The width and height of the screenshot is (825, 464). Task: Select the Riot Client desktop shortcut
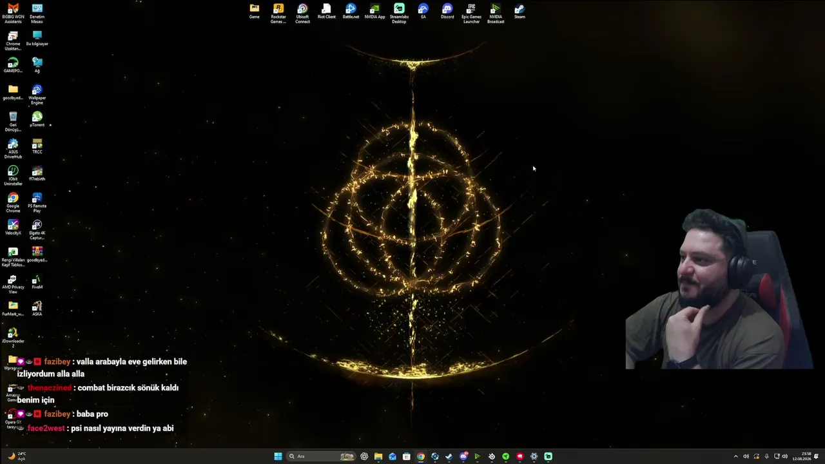click(327, 12)
